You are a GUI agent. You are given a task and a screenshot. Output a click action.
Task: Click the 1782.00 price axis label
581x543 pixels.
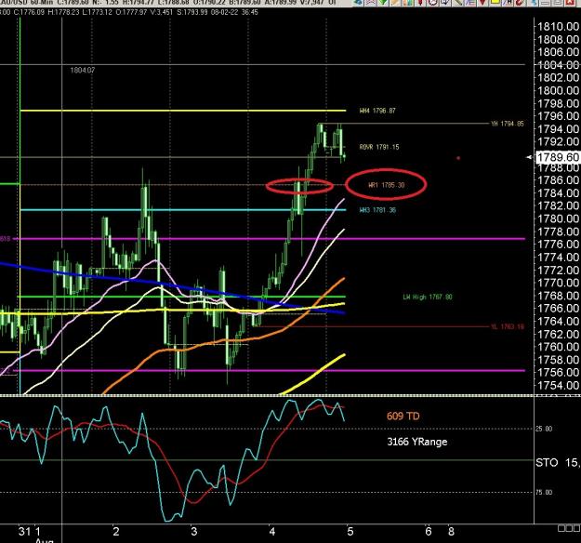(558, 205)
